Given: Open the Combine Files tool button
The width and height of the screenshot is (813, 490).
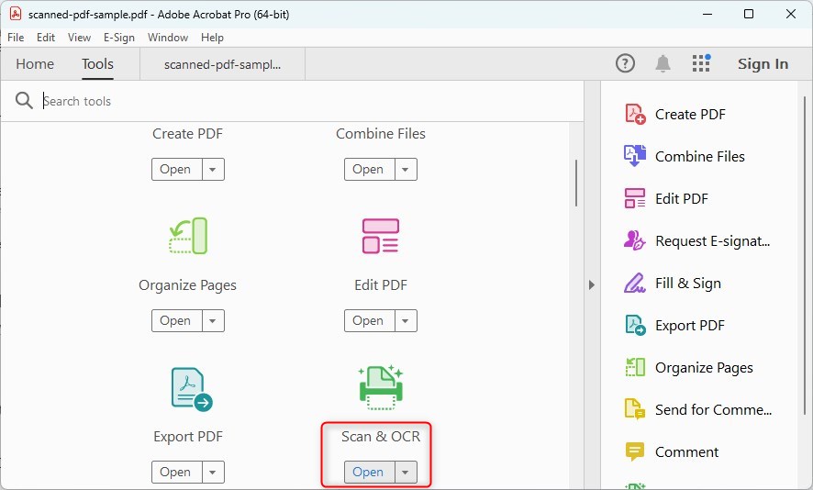Looking at the screenshot, I should tap(369, 170).
